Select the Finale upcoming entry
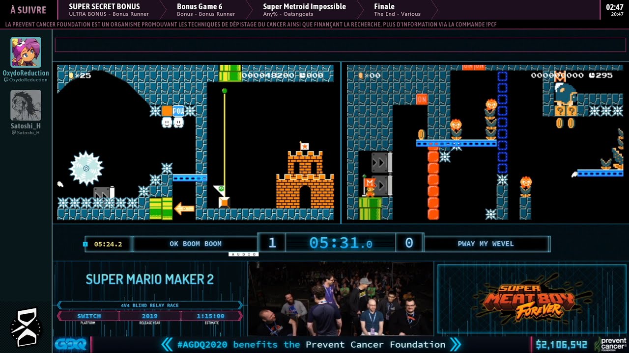The width and height of the screenshot is (629, 353). [397, 9]
